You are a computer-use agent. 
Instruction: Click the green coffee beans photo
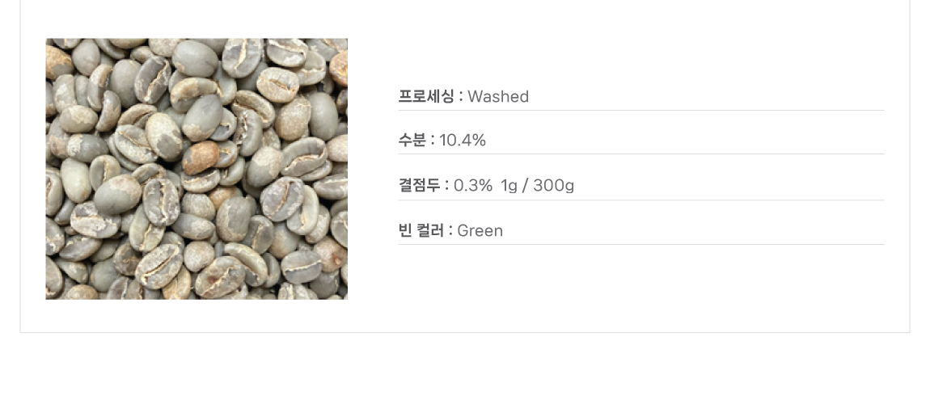pos(197,169)
